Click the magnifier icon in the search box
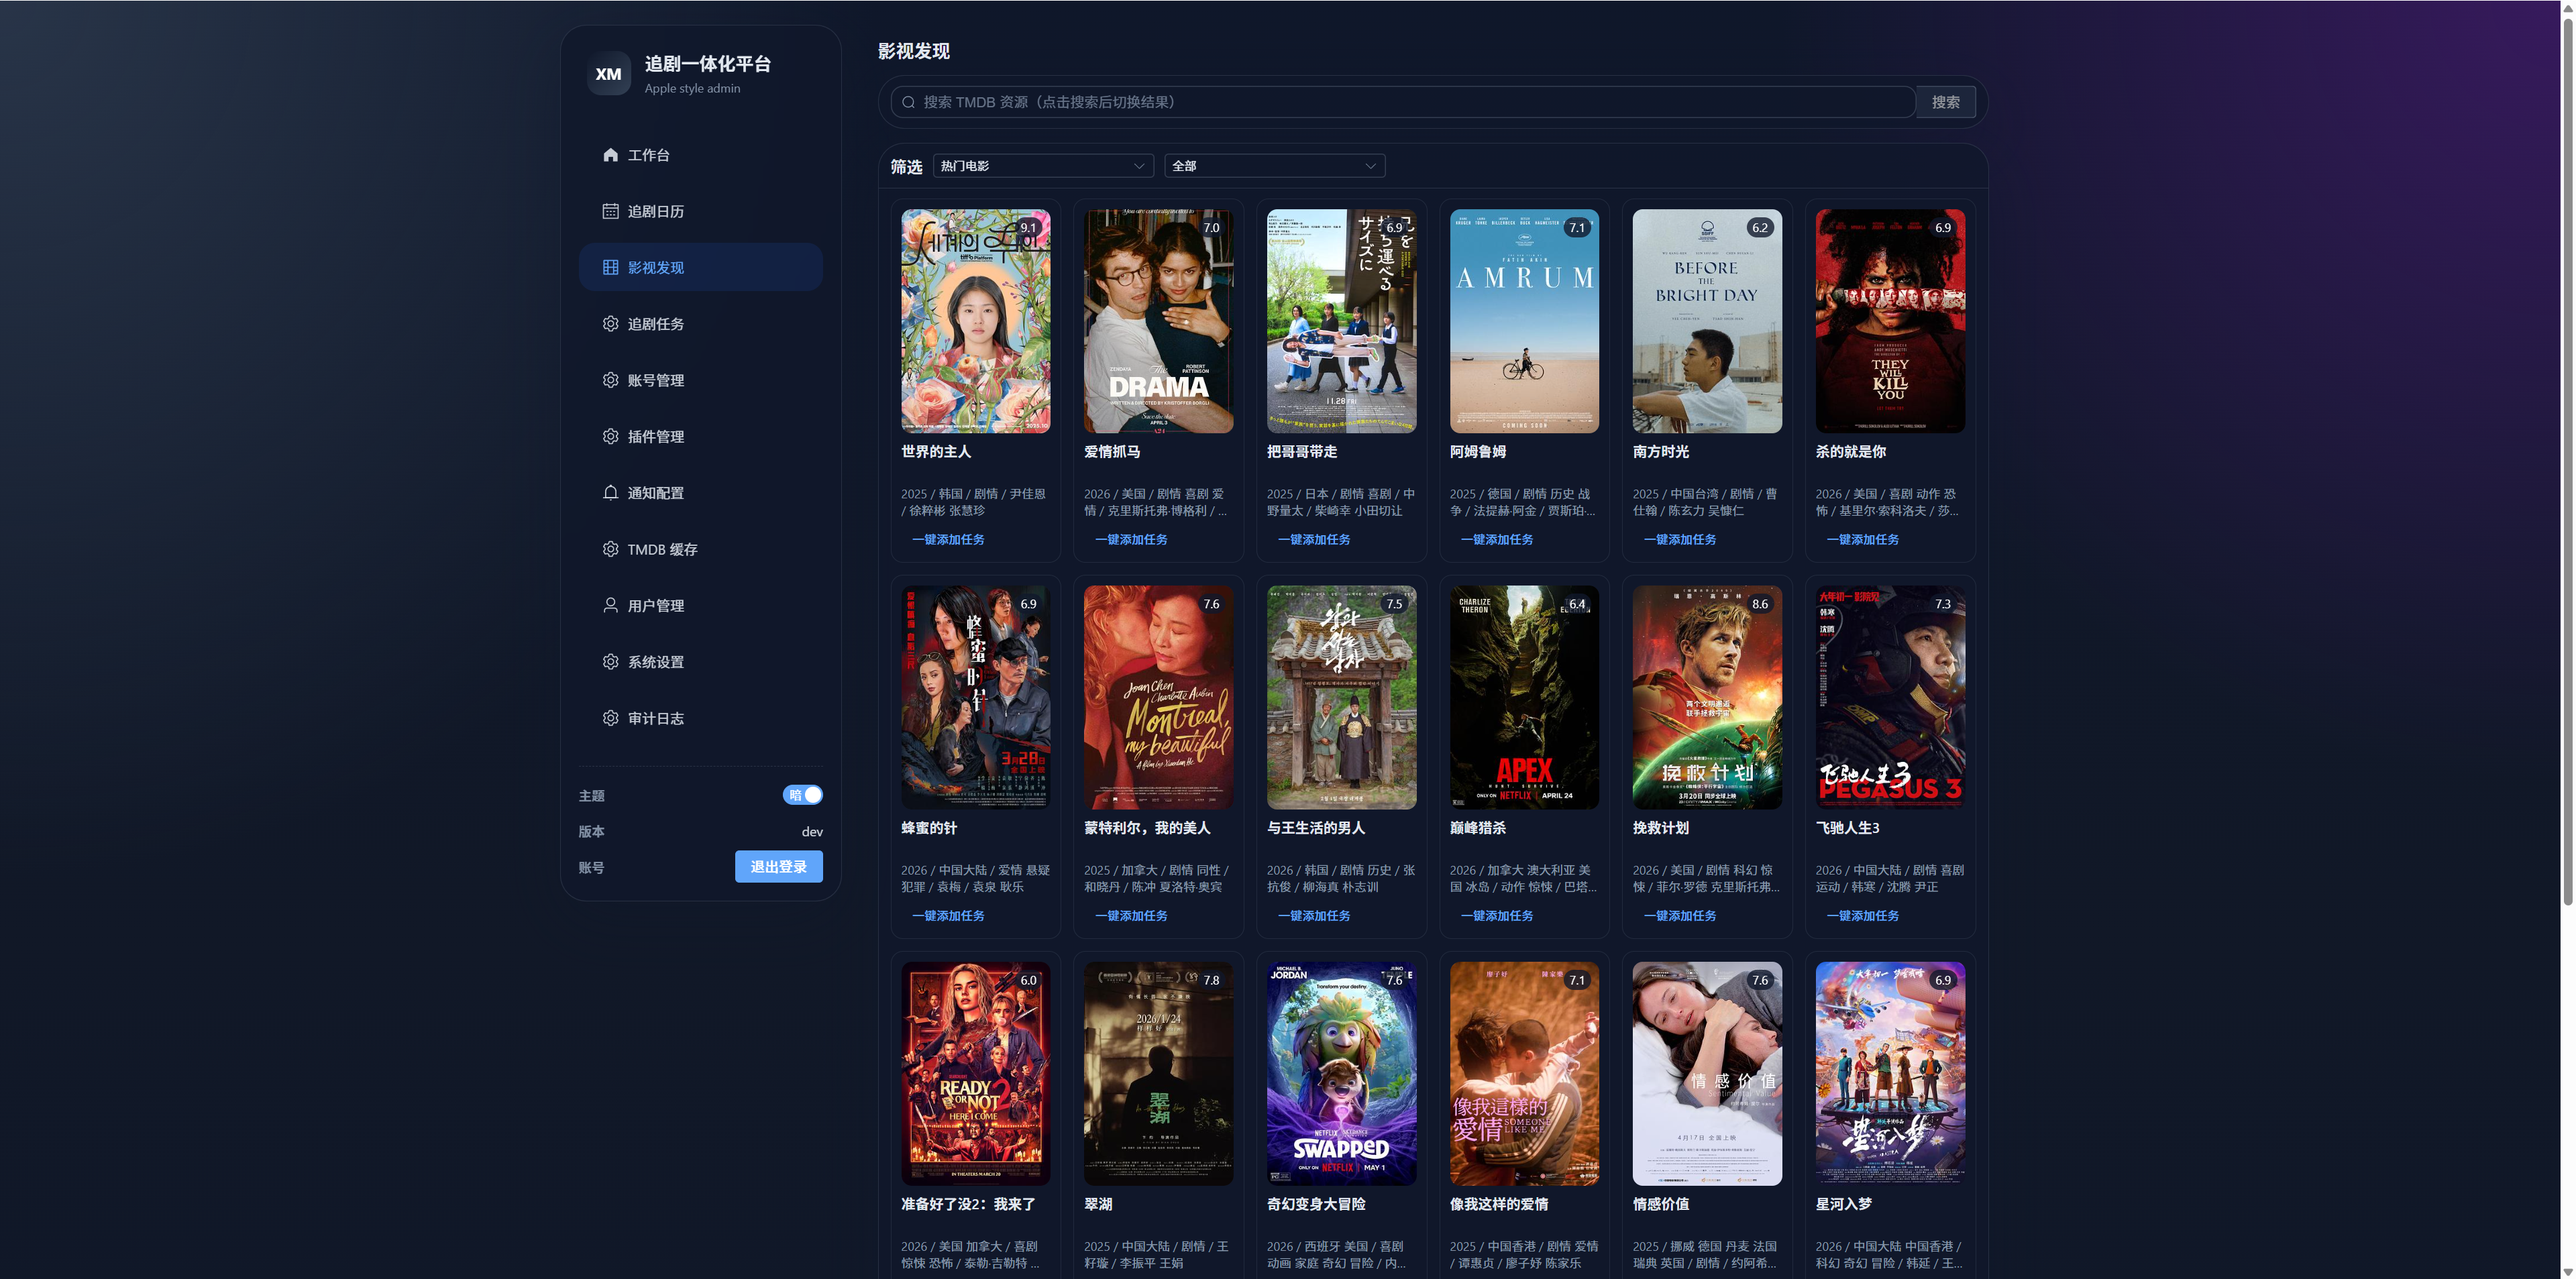The image size is (2576, 1279). click(908, 102)
